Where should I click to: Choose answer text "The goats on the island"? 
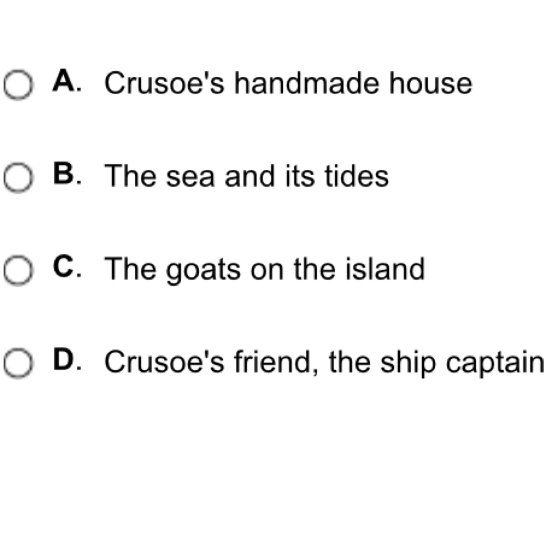[264, 269]
